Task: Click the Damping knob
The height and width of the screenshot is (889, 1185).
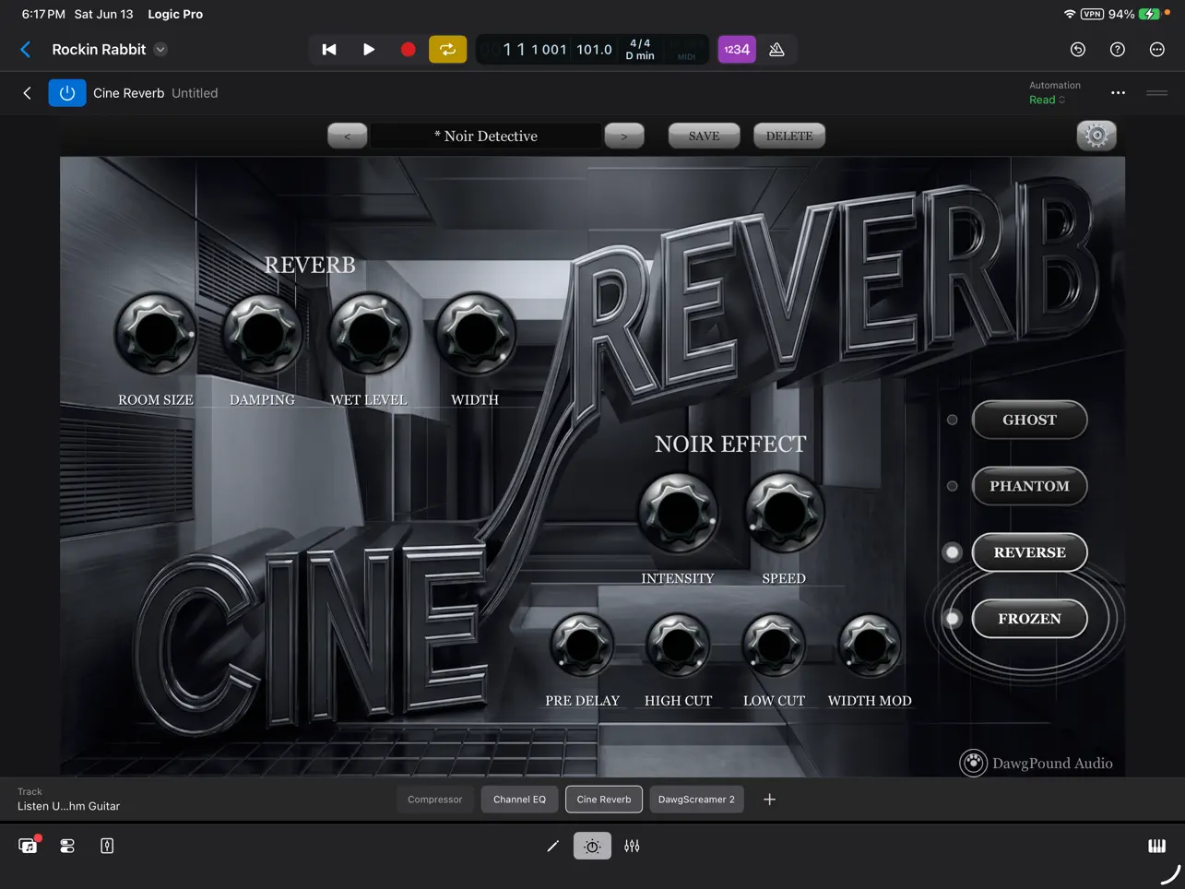Action: coord(263,333)
